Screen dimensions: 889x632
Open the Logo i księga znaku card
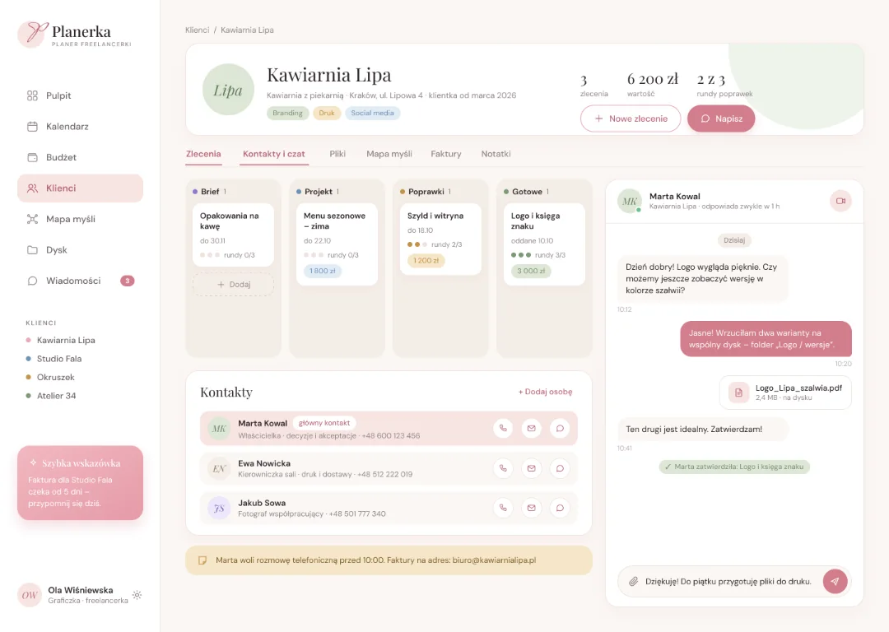click(544, 244)
